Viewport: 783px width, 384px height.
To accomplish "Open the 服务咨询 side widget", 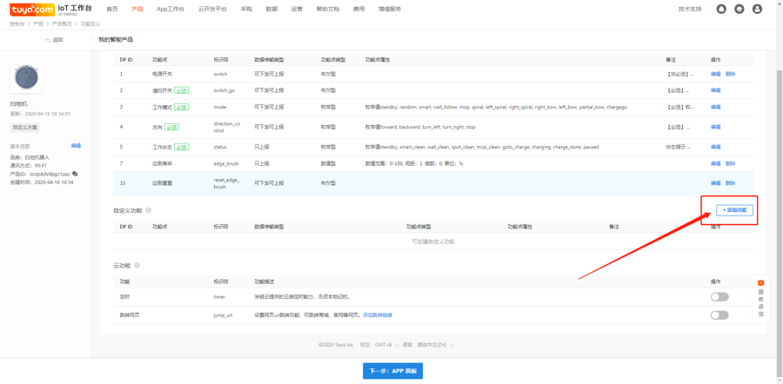I will click(x=760, y=300).
